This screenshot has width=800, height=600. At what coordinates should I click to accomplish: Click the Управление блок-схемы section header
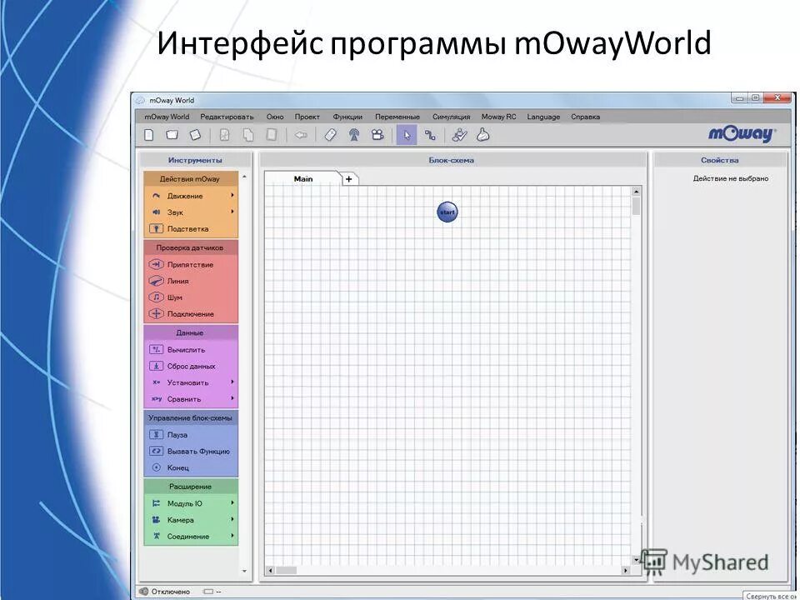[x=190, y=417]
